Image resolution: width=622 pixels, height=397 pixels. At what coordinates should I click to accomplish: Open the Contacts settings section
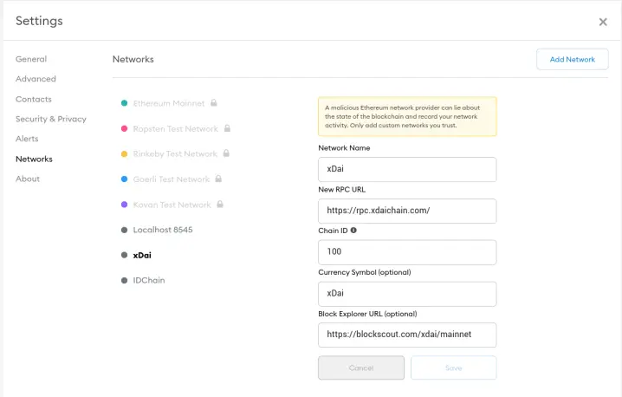(33, 99)
